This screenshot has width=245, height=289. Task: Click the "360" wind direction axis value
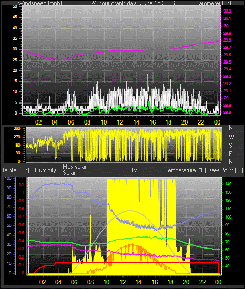[17, 129]
